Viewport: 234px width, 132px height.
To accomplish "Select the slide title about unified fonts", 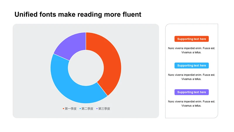I will point(78,14).
